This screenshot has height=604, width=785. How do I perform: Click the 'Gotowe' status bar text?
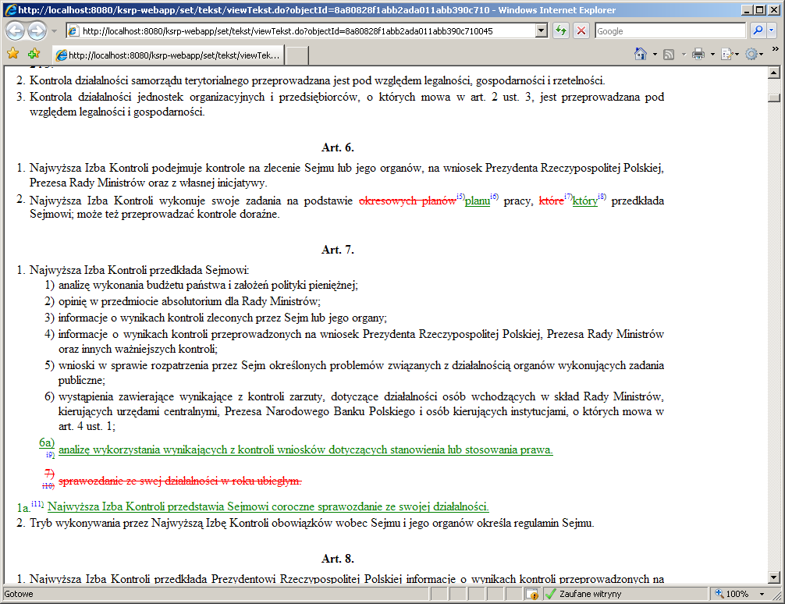pyautogui.click(x=19, y=594)
